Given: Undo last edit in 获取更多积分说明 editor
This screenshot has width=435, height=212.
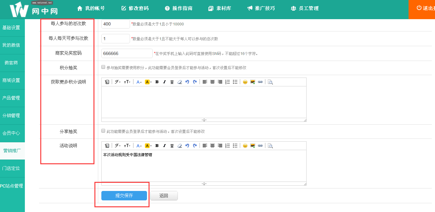Looking at the screenshot, I should (x=187, y=82).
